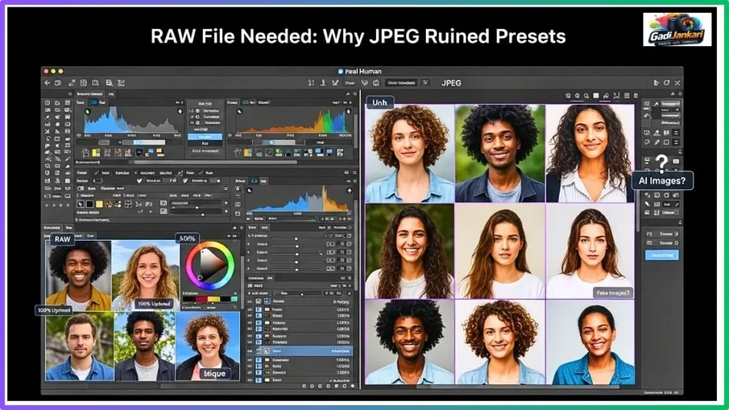Select the pencil icon in the top toolbar
The image size is (729, 410).
72,83
